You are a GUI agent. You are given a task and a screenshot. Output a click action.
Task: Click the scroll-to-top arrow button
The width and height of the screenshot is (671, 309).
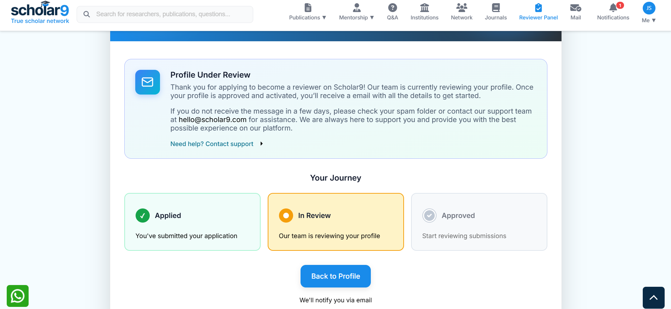pos(654,298)
